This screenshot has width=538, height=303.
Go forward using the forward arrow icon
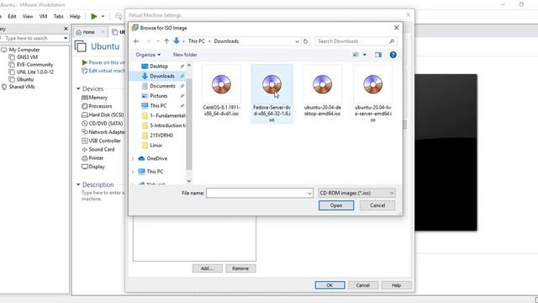point(148,41)
